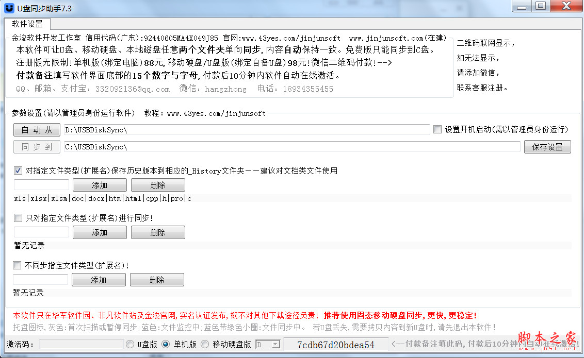Image resolution: width=584 pixels, height=358 pixels.
Task: Enable 只对指定文件类型进行同步 option
Action: [18, 217]
